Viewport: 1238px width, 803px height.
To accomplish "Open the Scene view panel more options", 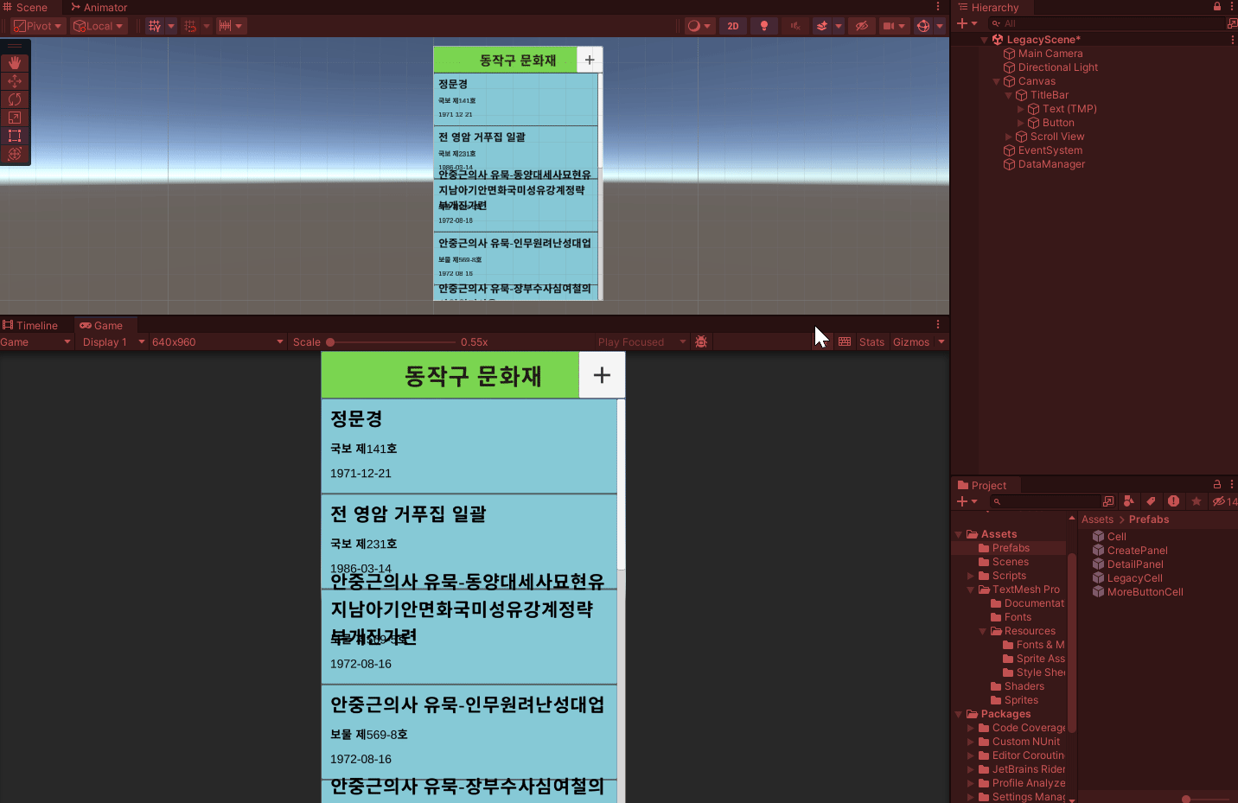I will pyautogui.click(x=938, y=7).
